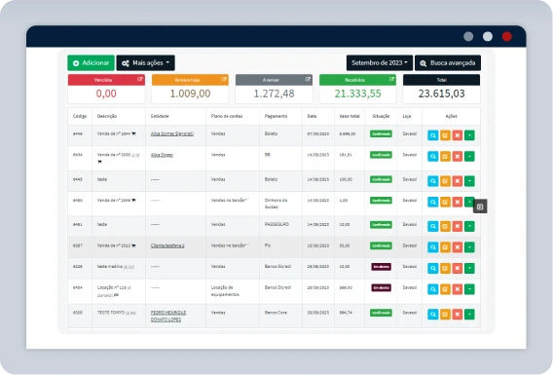Click the Total card value 23.615,03
The height and width of the screenshot is (375, 553).
pos(441,94)
